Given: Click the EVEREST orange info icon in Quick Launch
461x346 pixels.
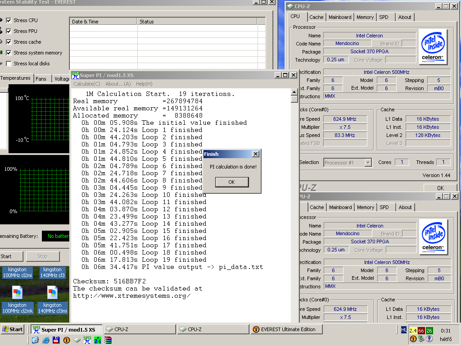Looking at the screenshot, I should tap(67, 340).
